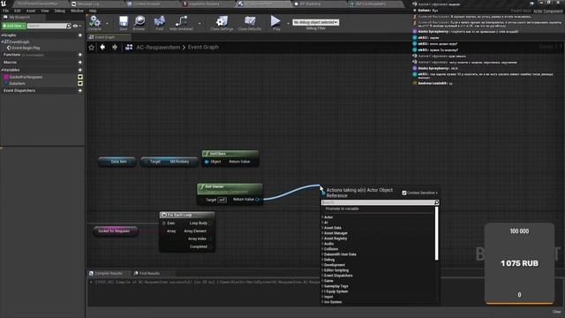The image size is (565, 318).
Task: Click Array Index pin on For Each Loop
Action: point(210,238)
